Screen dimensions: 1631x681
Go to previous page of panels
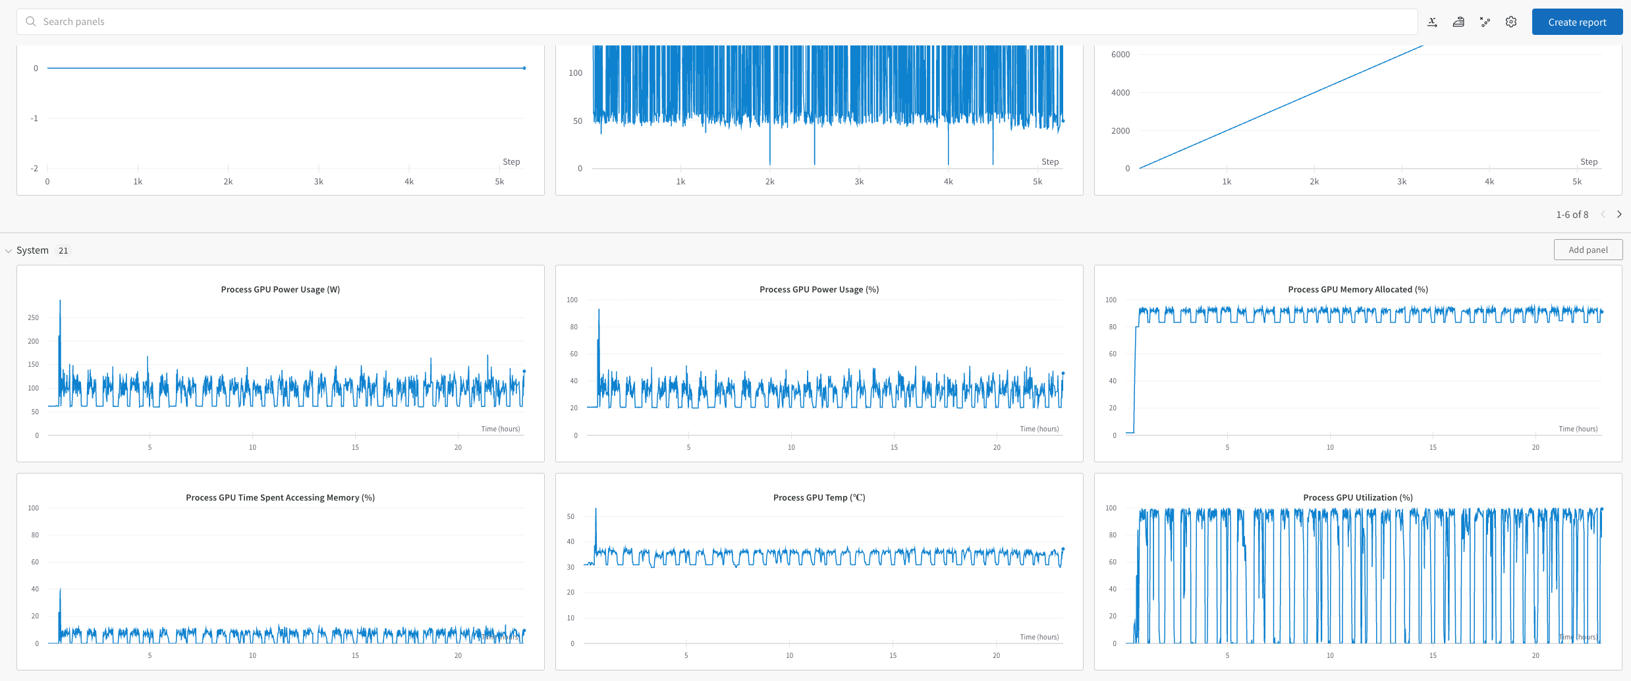tap(1603, 214)
